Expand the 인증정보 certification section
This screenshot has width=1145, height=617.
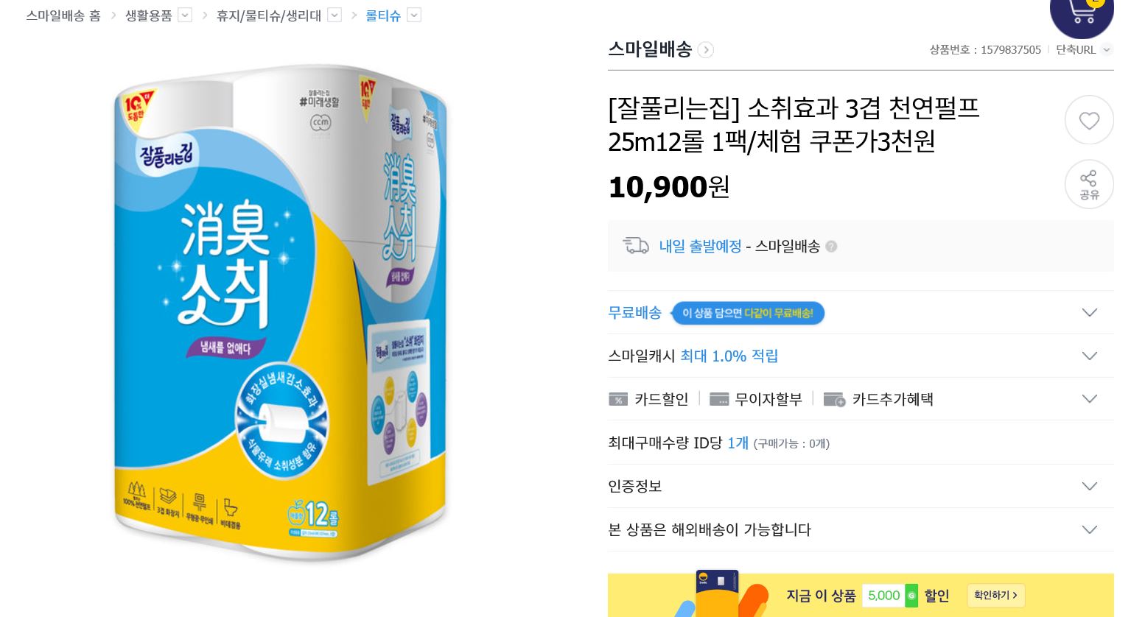point(1089,486)
